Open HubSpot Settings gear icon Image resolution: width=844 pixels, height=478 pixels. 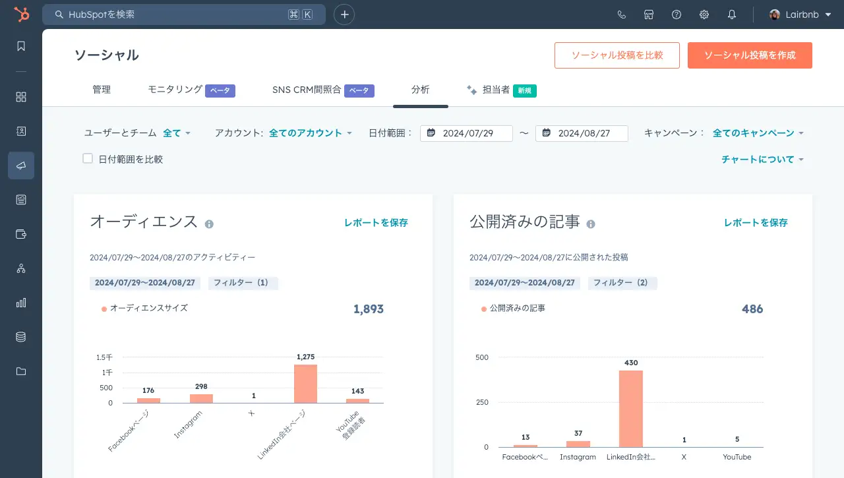point(704,14)
